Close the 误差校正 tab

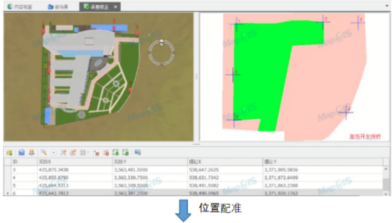(115, 7)
